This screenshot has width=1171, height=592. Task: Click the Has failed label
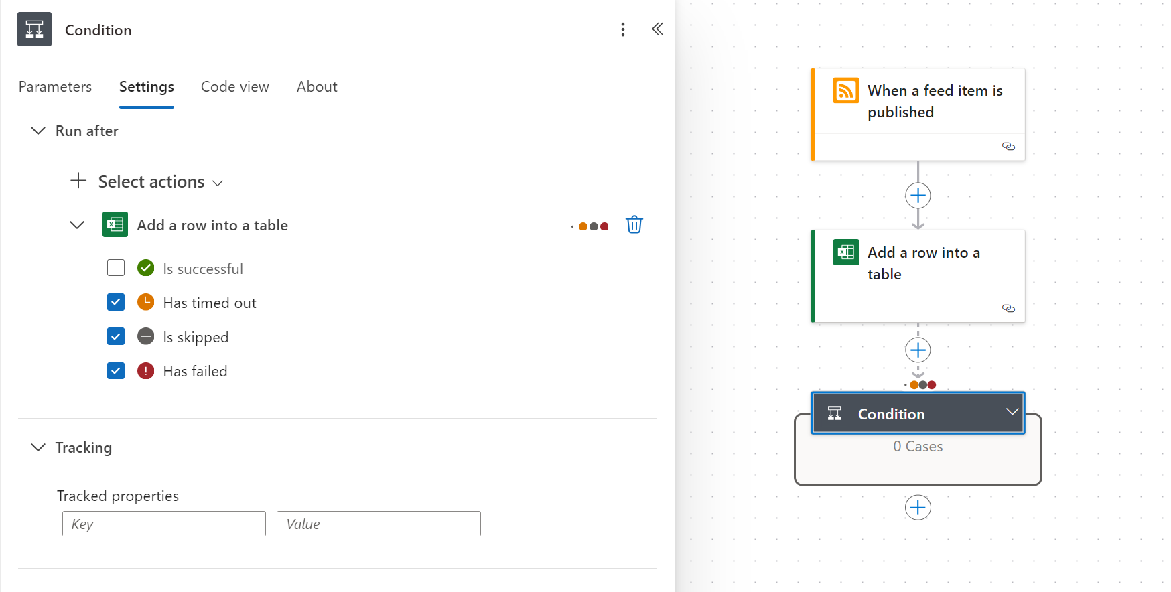click(x=196, y=371)
